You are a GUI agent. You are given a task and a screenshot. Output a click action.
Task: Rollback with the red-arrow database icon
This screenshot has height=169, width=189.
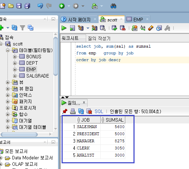pyautogui.click(x=122, y=28)
